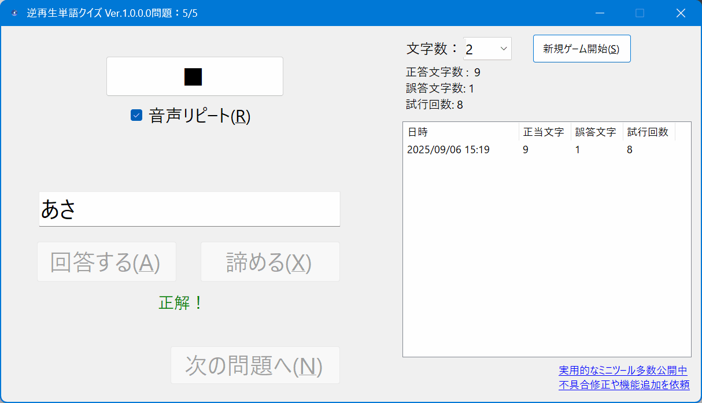This screenshot has width=702, height=403.
Task: Select the 試行回数 column header
Action: (x=649, y=132)
